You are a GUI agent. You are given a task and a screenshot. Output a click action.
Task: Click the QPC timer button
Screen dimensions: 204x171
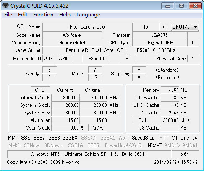pyautogui.click(x=40, y=90)
